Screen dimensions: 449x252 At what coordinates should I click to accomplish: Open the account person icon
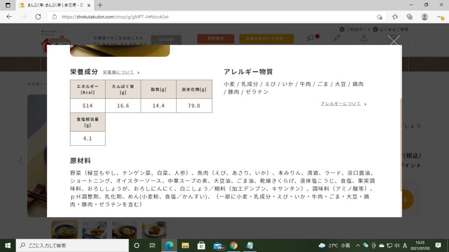364,38
